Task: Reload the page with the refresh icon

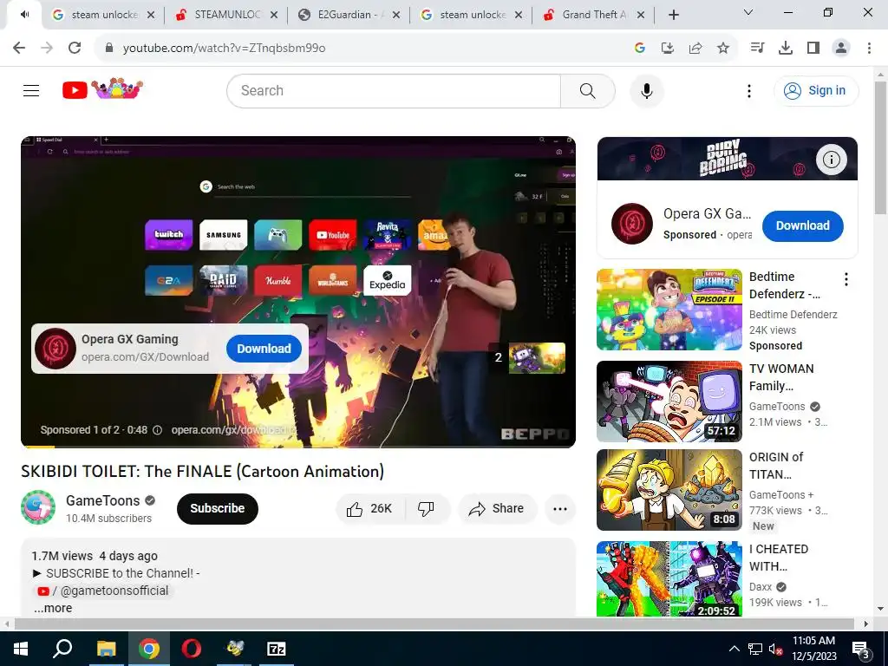Action: [75, 48]
